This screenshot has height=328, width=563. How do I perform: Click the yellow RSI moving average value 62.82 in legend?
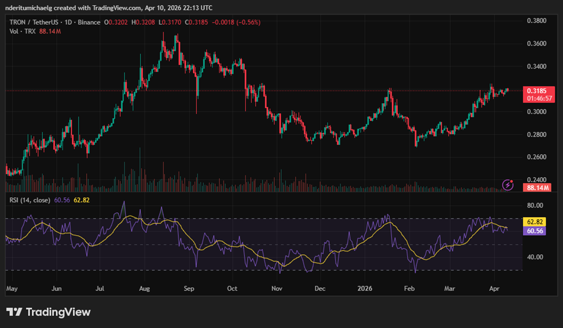coord(81,200)
